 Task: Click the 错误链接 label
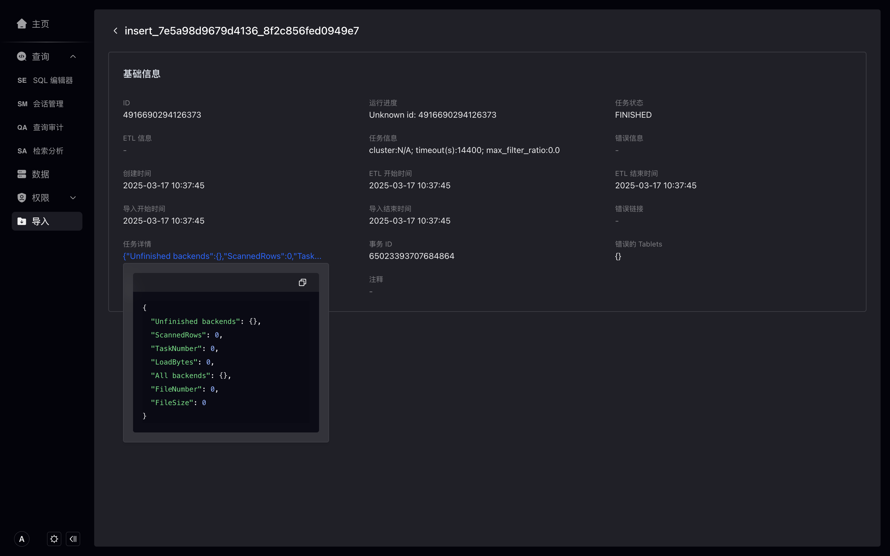[629, 209]
